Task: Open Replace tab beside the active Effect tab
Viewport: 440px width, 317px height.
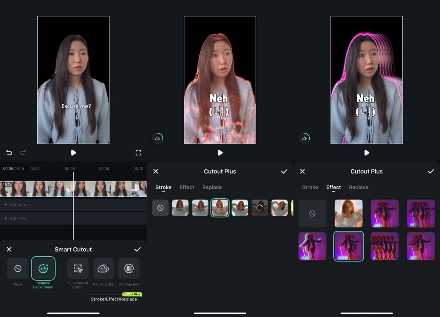Action: [359, 187]
